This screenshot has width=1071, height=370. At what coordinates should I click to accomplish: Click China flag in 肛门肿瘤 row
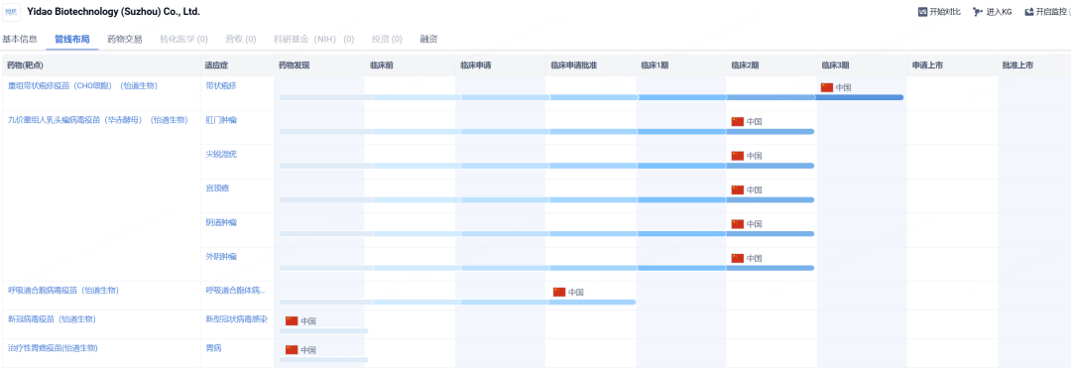point(738,121)
